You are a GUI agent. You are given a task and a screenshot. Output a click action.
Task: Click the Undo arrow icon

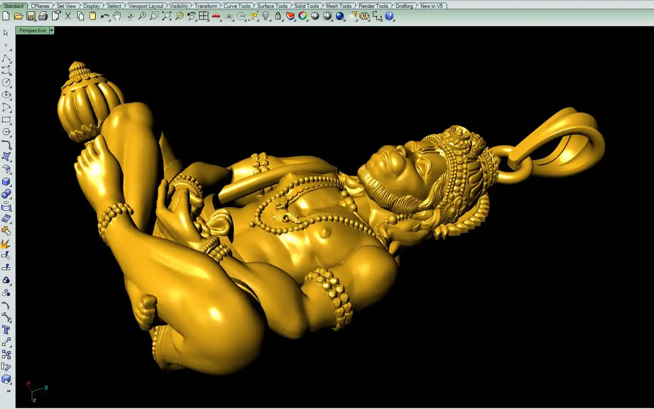coord(105,16)
